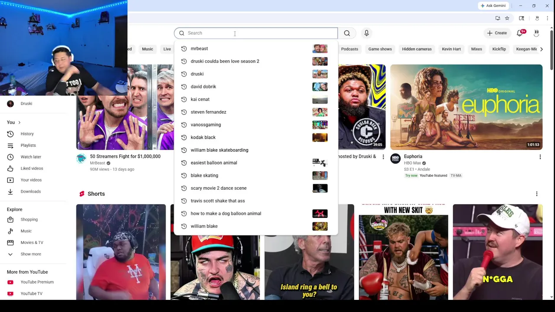Open History in the sidebar
The image size is (555, 312).
33,134
